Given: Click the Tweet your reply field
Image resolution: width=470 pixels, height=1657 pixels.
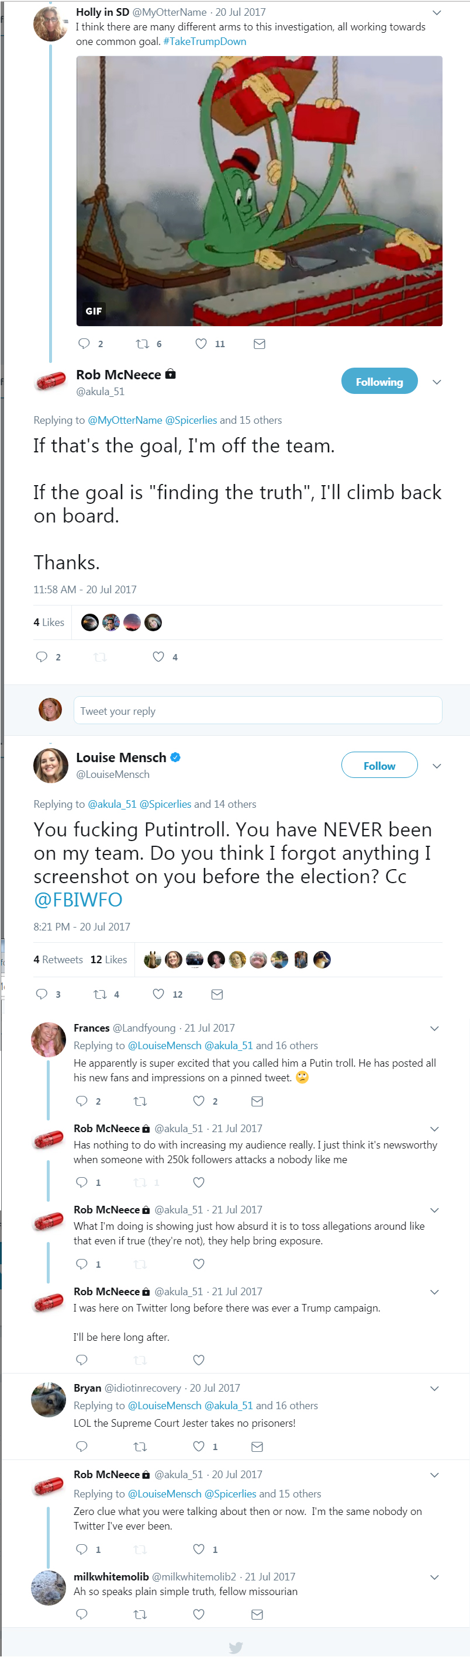Looking at the screenshot, I should pos(257,711).
